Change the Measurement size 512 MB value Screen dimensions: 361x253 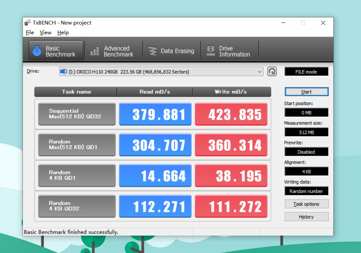click(306, 132)
